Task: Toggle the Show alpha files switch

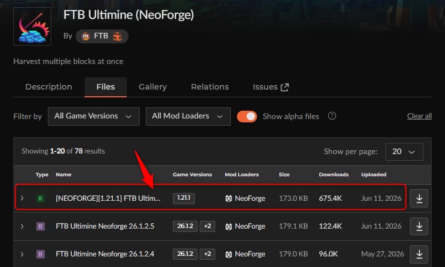Action: [x=247, y=116]
